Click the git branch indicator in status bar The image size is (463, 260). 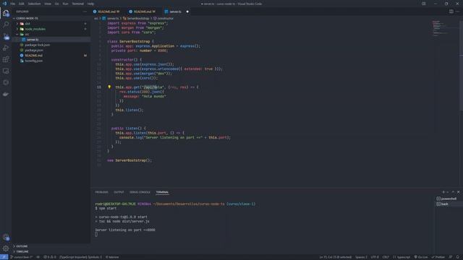click(22, 257)
